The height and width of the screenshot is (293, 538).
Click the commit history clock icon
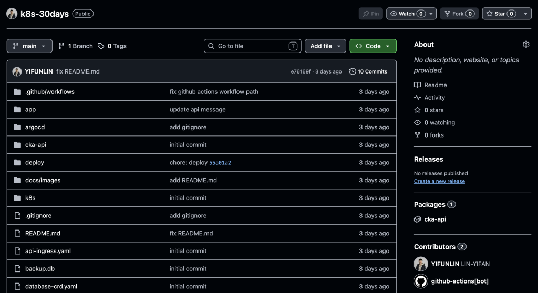[353, 71]
